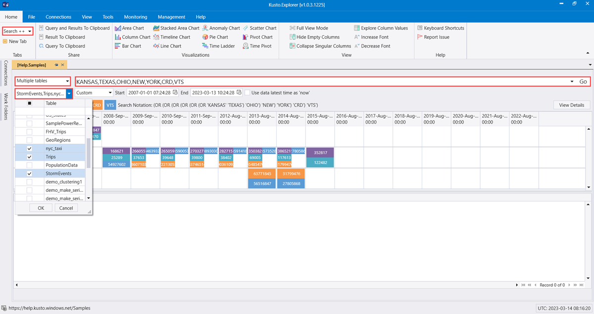Uncheck the StormEvents table
The width and height of the screenshot is (594, 314).
pos(29,174)
